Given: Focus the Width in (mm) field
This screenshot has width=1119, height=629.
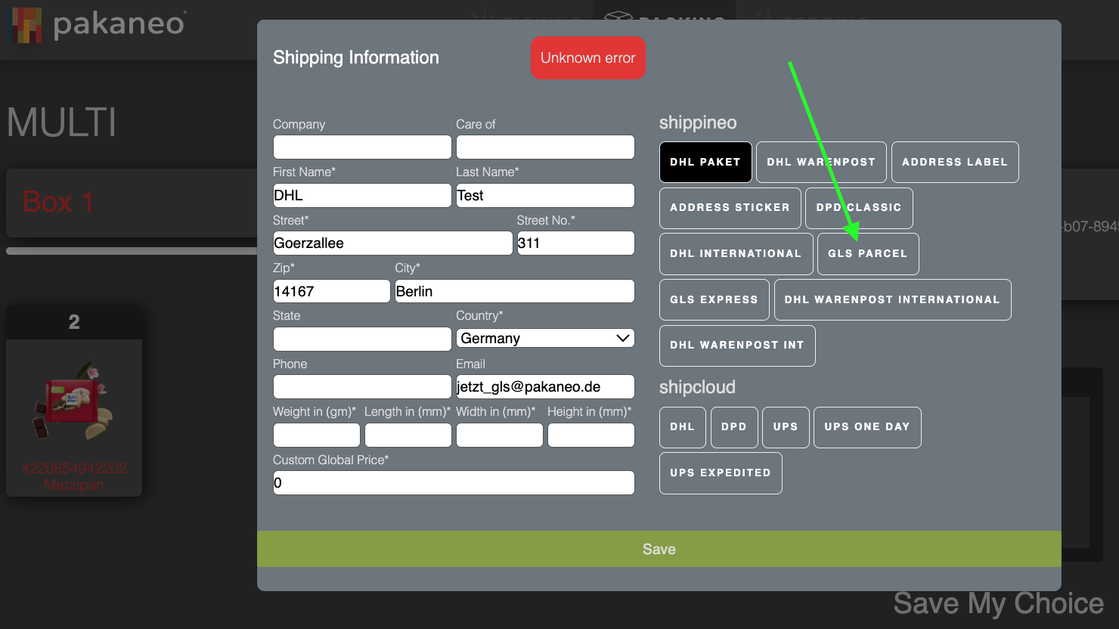Looking at the screenshot, I should coord(500,435).
